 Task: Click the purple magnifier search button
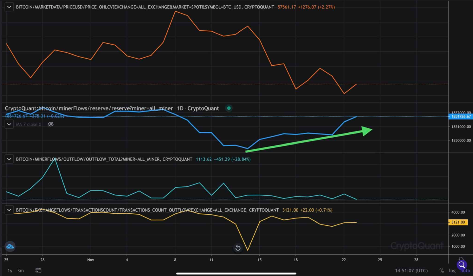click(x=462, y=265)
